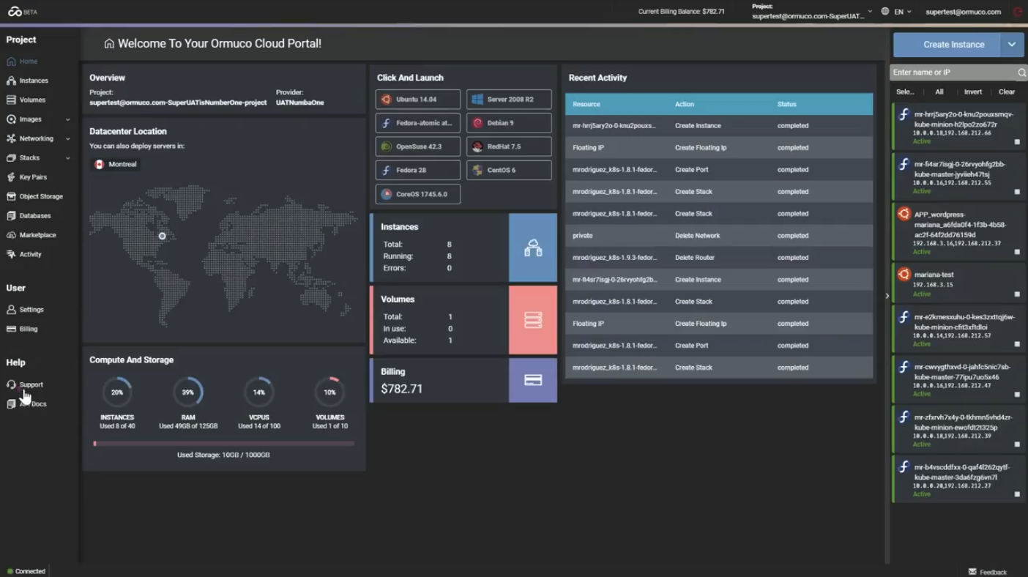Collapse the instance side panel arrow
Viewport: 1028px width, 577px height.
pyautogui.click(x=887, y=296)
